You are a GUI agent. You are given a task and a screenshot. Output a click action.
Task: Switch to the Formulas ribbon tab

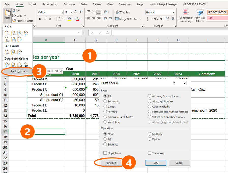pos(69,4)
